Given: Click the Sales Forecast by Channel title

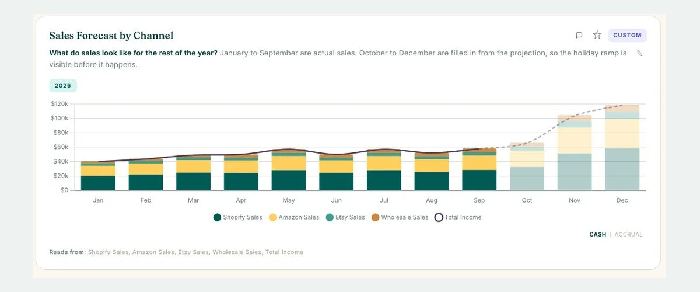Looking at the screenshot, I should (x=111, y=36).
